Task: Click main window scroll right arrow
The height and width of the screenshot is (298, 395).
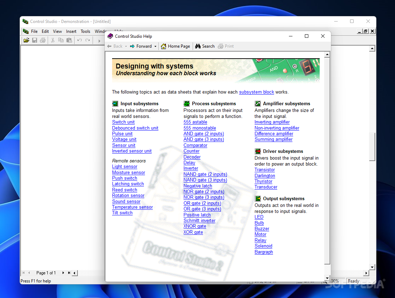Action: (366, 273)
